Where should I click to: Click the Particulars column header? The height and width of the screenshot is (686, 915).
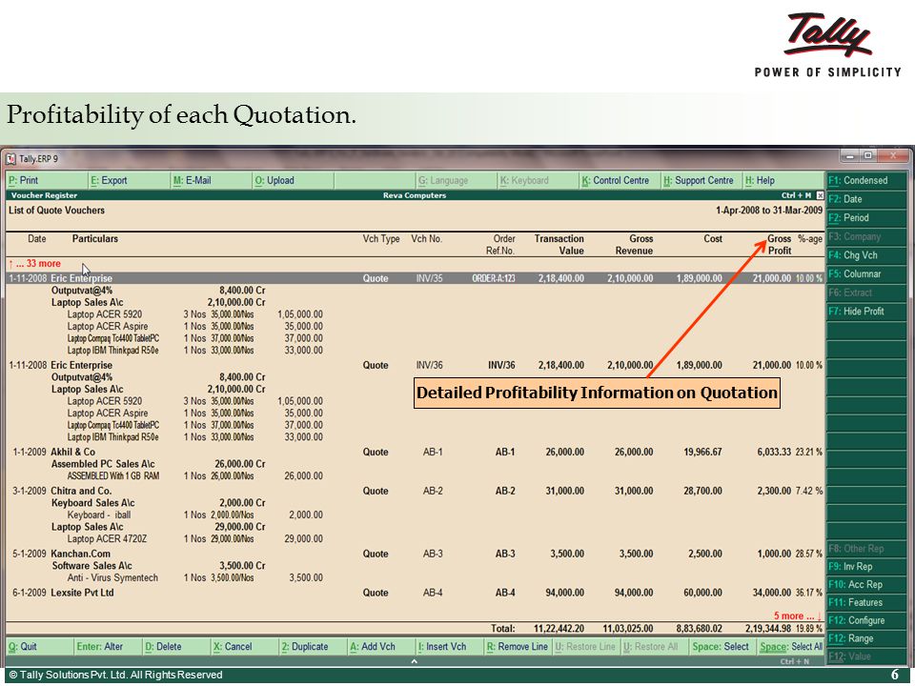tap(95, 238)
